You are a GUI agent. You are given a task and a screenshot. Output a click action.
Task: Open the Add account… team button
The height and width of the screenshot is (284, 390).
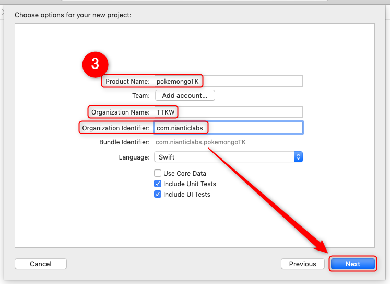click(x=185, y=95)
